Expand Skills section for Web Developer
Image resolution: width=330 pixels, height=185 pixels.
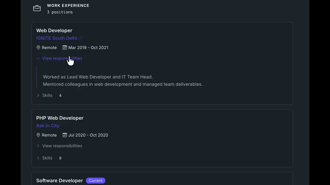point(47,95)
